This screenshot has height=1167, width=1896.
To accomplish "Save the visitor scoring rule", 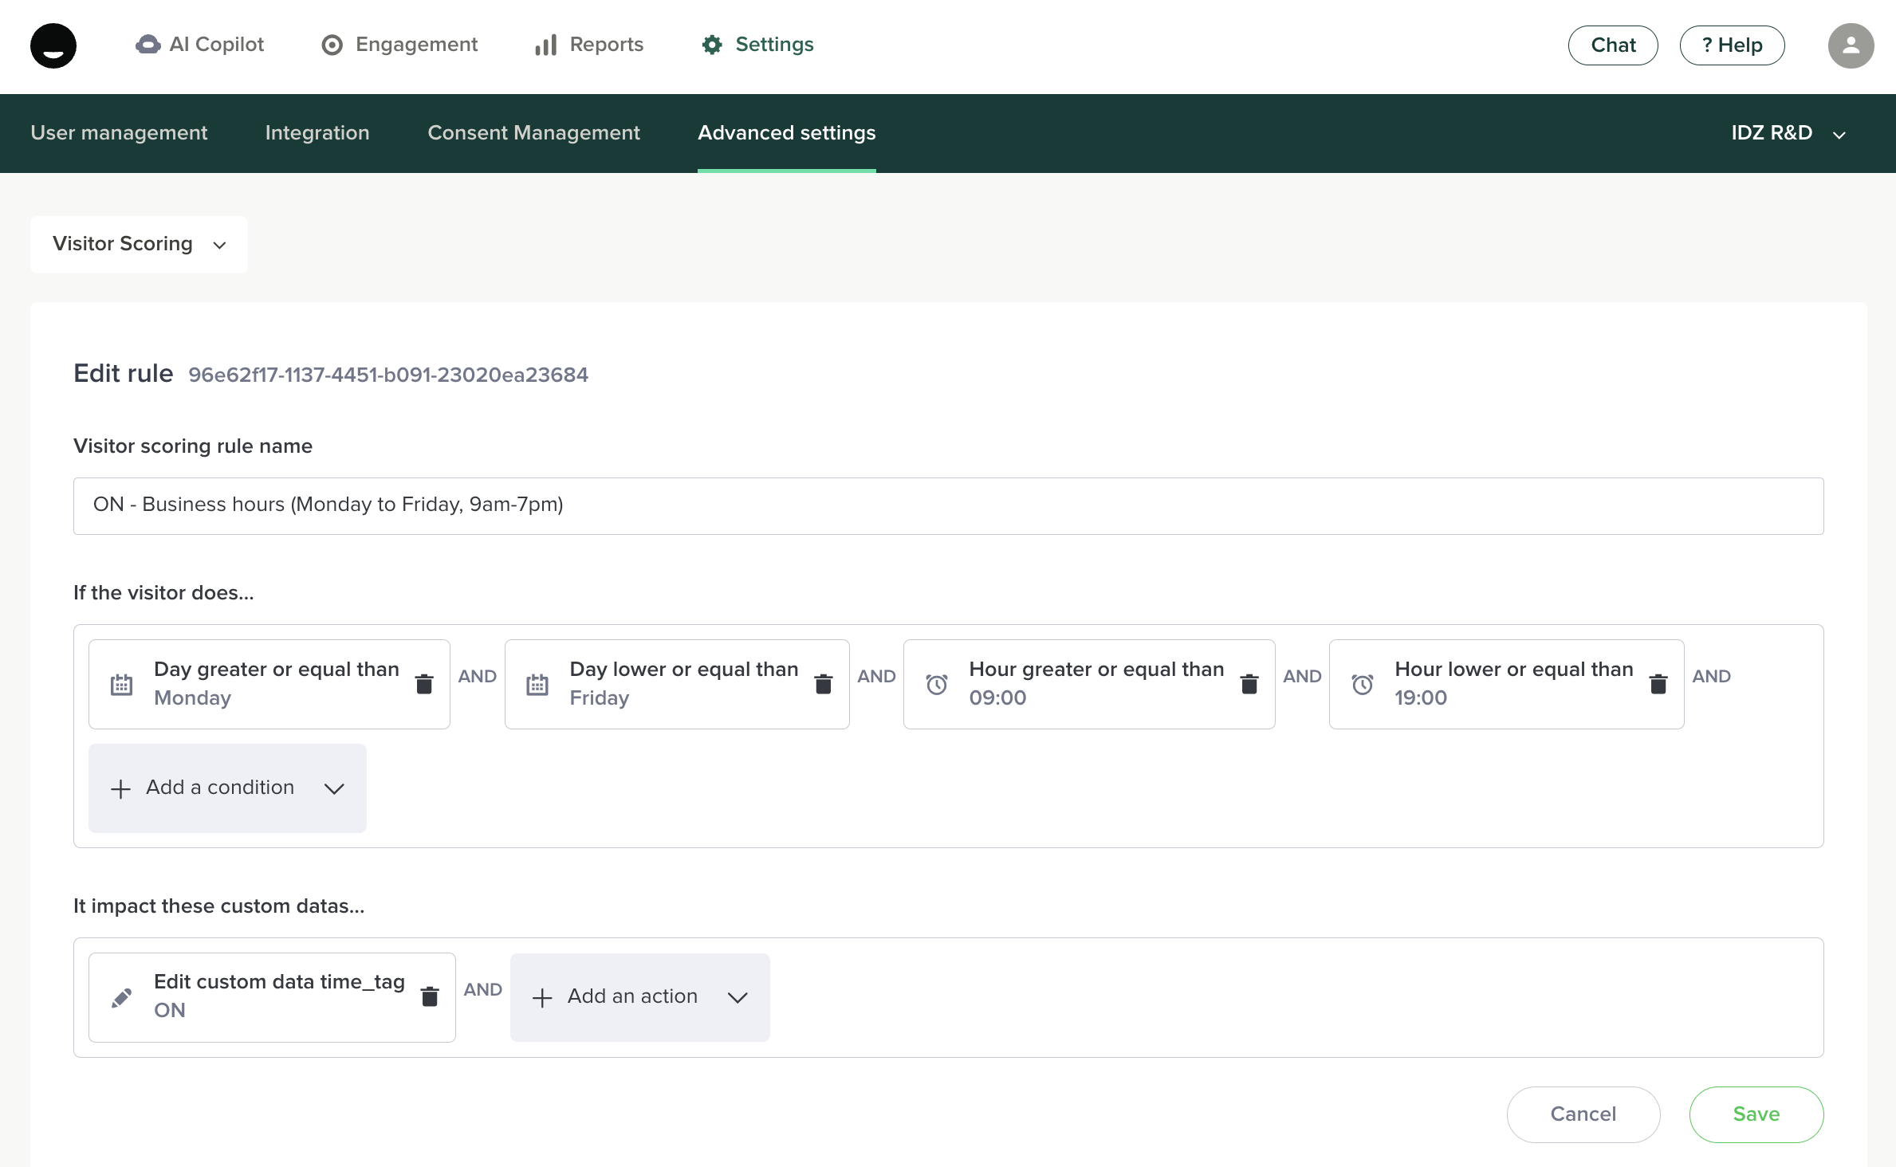I will [x=1756, y=1114].
